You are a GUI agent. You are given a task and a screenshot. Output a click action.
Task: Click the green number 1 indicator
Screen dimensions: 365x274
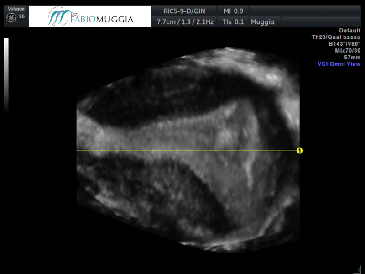(359, 270)
